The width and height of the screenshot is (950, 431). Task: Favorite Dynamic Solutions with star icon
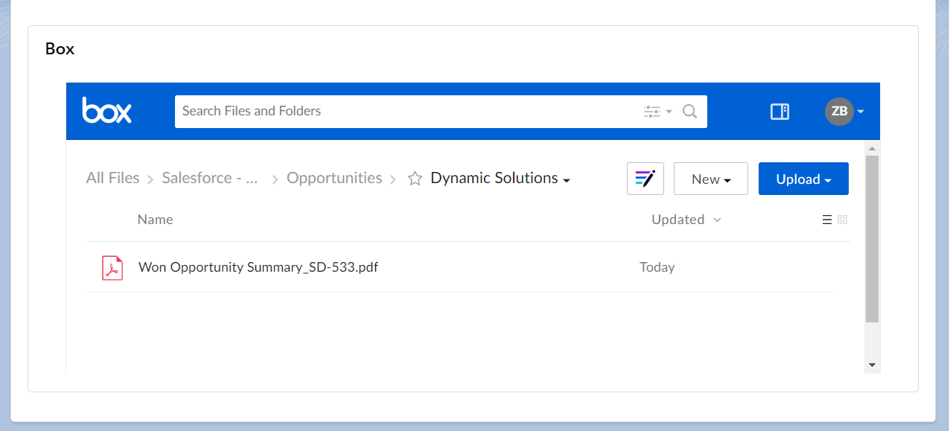point(415,179)
